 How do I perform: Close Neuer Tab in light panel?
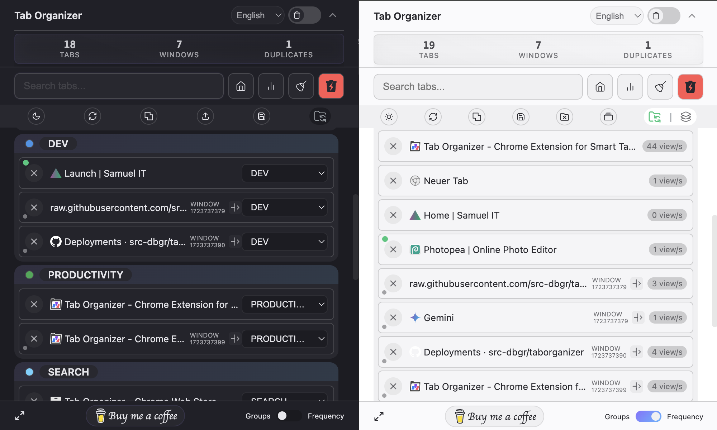(393, 181)
